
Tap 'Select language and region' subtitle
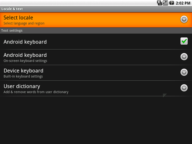pyautogui.click(x=24, y=23)
